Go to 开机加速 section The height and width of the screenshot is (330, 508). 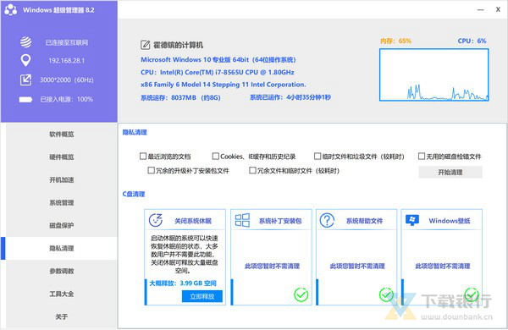pyautogui.click(x=62, y=179)
